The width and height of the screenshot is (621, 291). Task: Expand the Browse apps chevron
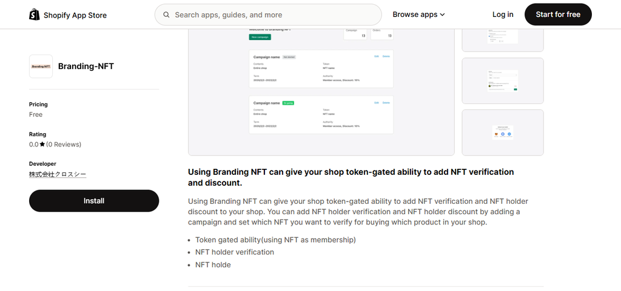[442, 15]
